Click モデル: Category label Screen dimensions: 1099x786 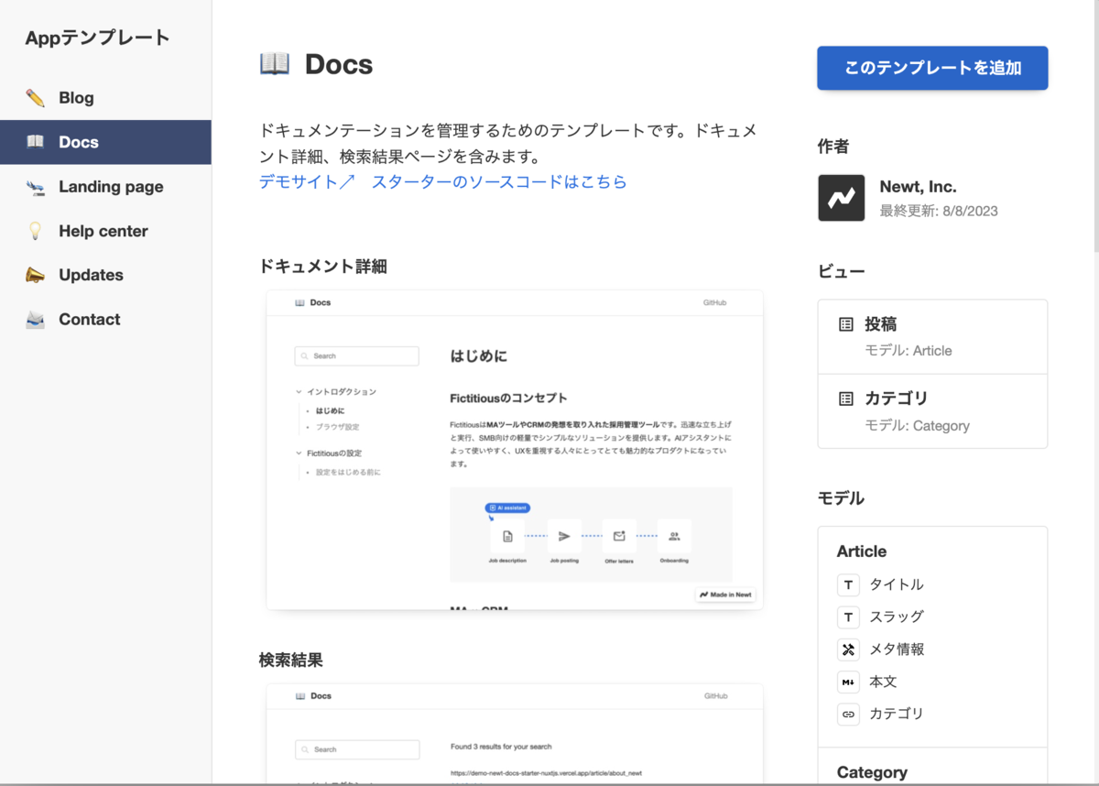tap(917, 426)
